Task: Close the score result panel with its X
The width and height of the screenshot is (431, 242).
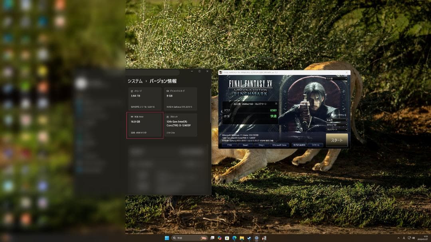Action: [x=276, y=104]
